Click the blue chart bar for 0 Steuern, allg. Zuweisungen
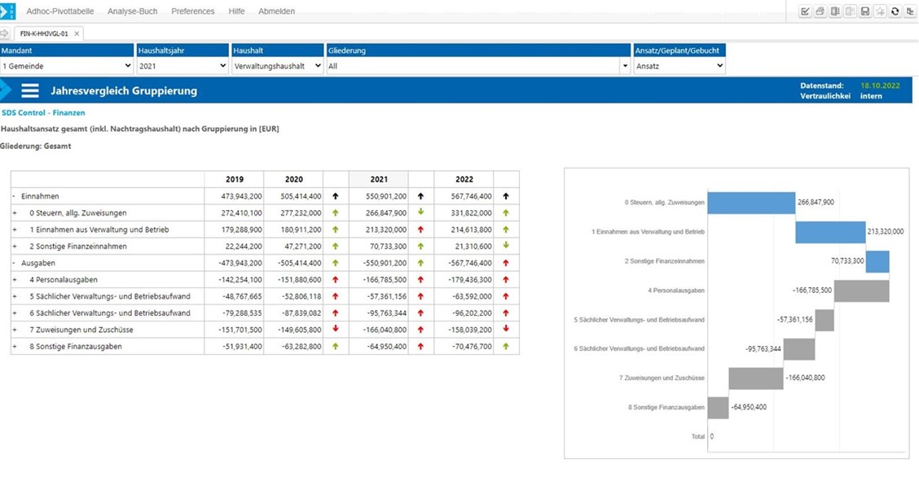This screenshot has height=481, width=919. tap(751, 203)
